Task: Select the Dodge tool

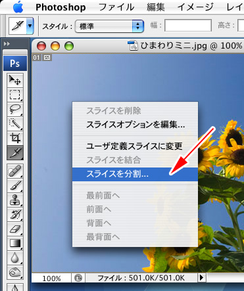Action: pyautogui.click(x=15, y=273)
